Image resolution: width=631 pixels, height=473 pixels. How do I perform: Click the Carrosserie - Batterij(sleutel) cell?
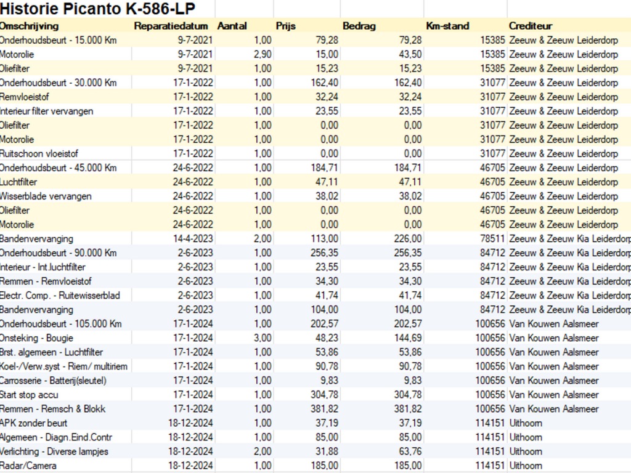(53, 381)
